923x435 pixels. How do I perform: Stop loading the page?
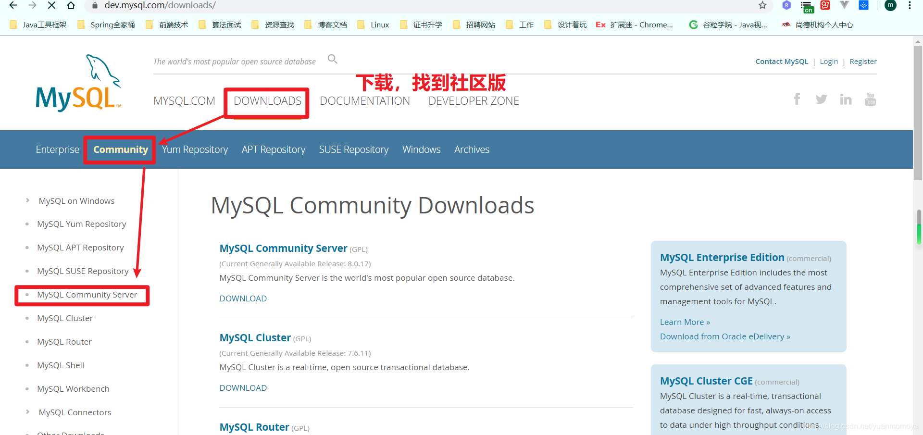coord(51,5)
